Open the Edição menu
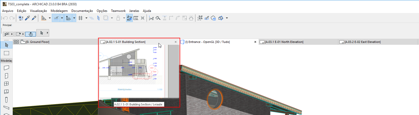Image resolution: width=419 pixels, height=115 pixels. (x=22, y=11)
